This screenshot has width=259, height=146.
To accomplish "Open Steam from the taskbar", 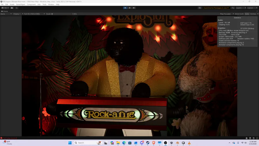I will point(148,143).
